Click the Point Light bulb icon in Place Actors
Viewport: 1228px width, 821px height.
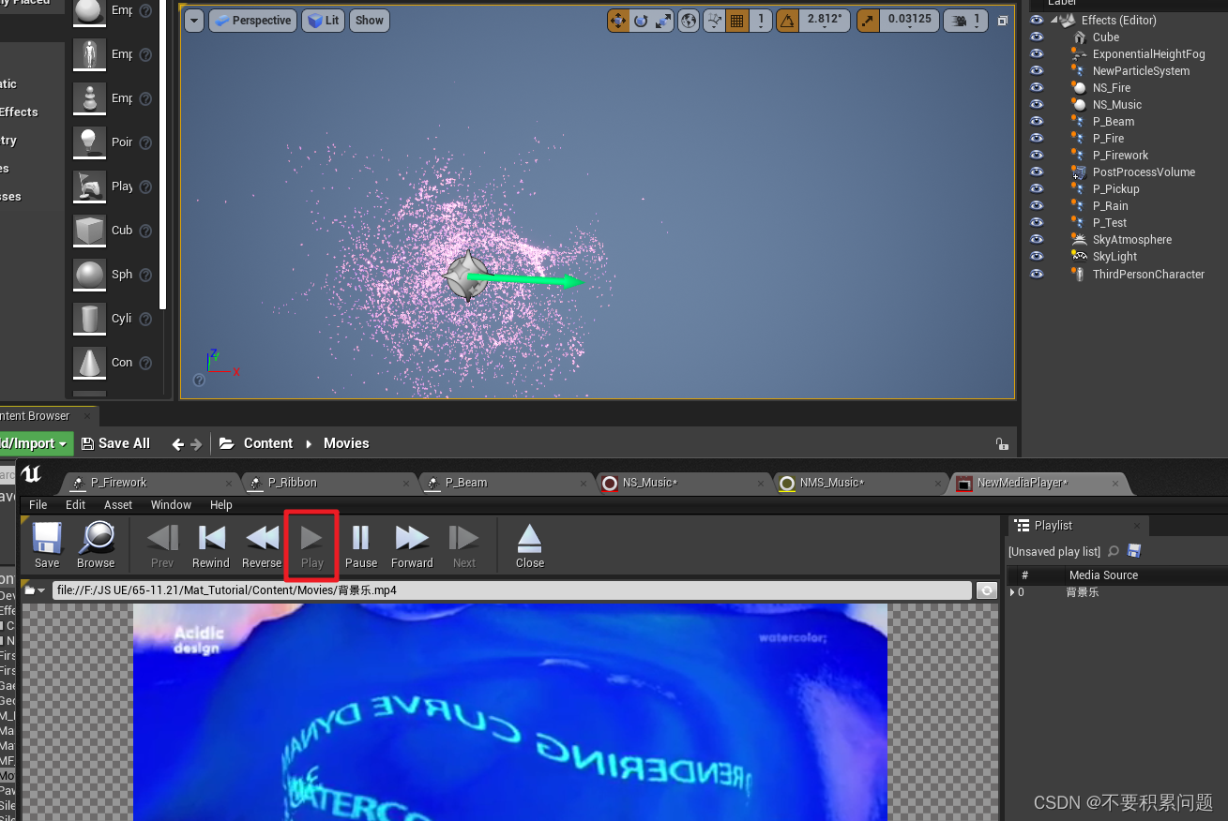tap(89, 142)
